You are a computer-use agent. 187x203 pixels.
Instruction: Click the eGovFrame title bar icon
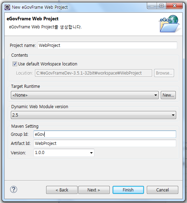point(7,7)
